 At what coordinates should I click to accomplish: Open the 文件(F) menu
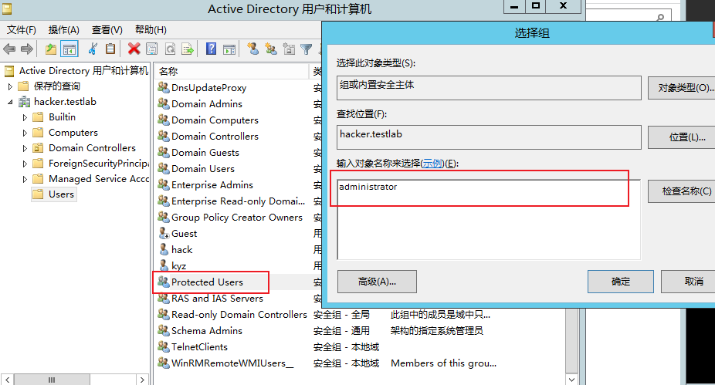point(22,30)
